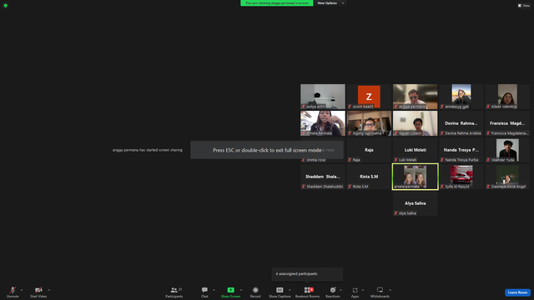The height and width of the screenshot is (300, 534).
Task: Open Breakout Rooms
Action: [307, 292]
